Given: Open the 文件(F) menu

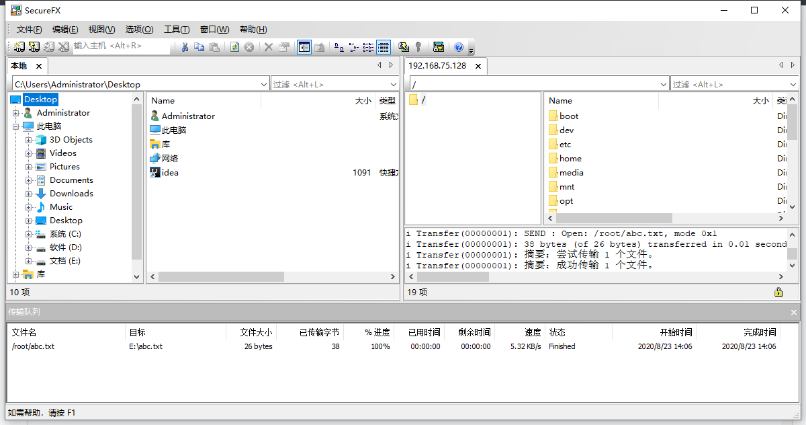Looking at the screenshot, I should (x=29, y=30).
